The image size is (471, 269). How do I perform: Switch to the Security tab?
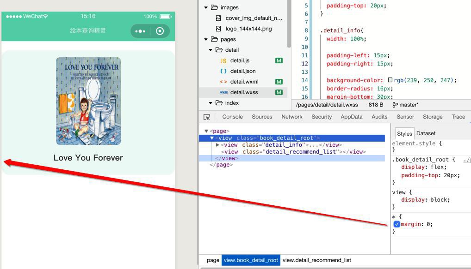coord(322,117)
